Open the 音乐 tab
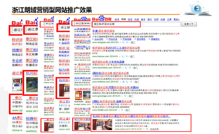The height and width of the screenshot is (134, 219). [x=143, y=19]
